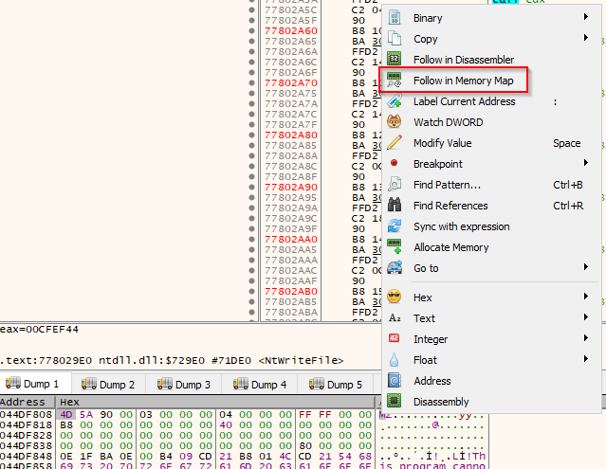Image resolution: width=606 pixels, height=469 pixels.
Task: Select Sync with expression entry
Action: pos(462,226)
